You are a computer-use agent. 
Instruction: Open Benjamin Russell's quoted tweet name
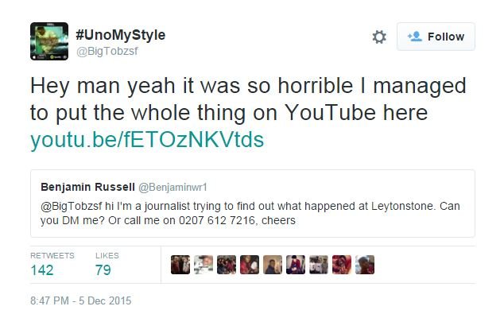pyautogui.click(x=87, y=187)
